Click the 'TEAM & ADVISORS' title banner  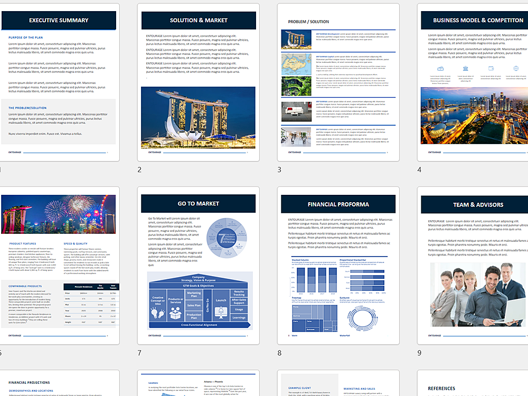coord(475,204)
